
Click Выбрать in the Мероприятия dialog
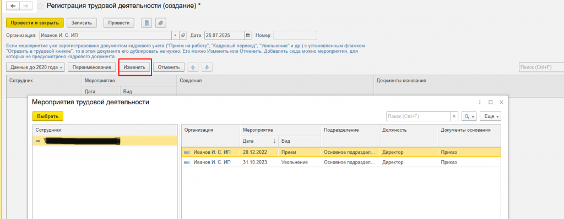(48, 116)
